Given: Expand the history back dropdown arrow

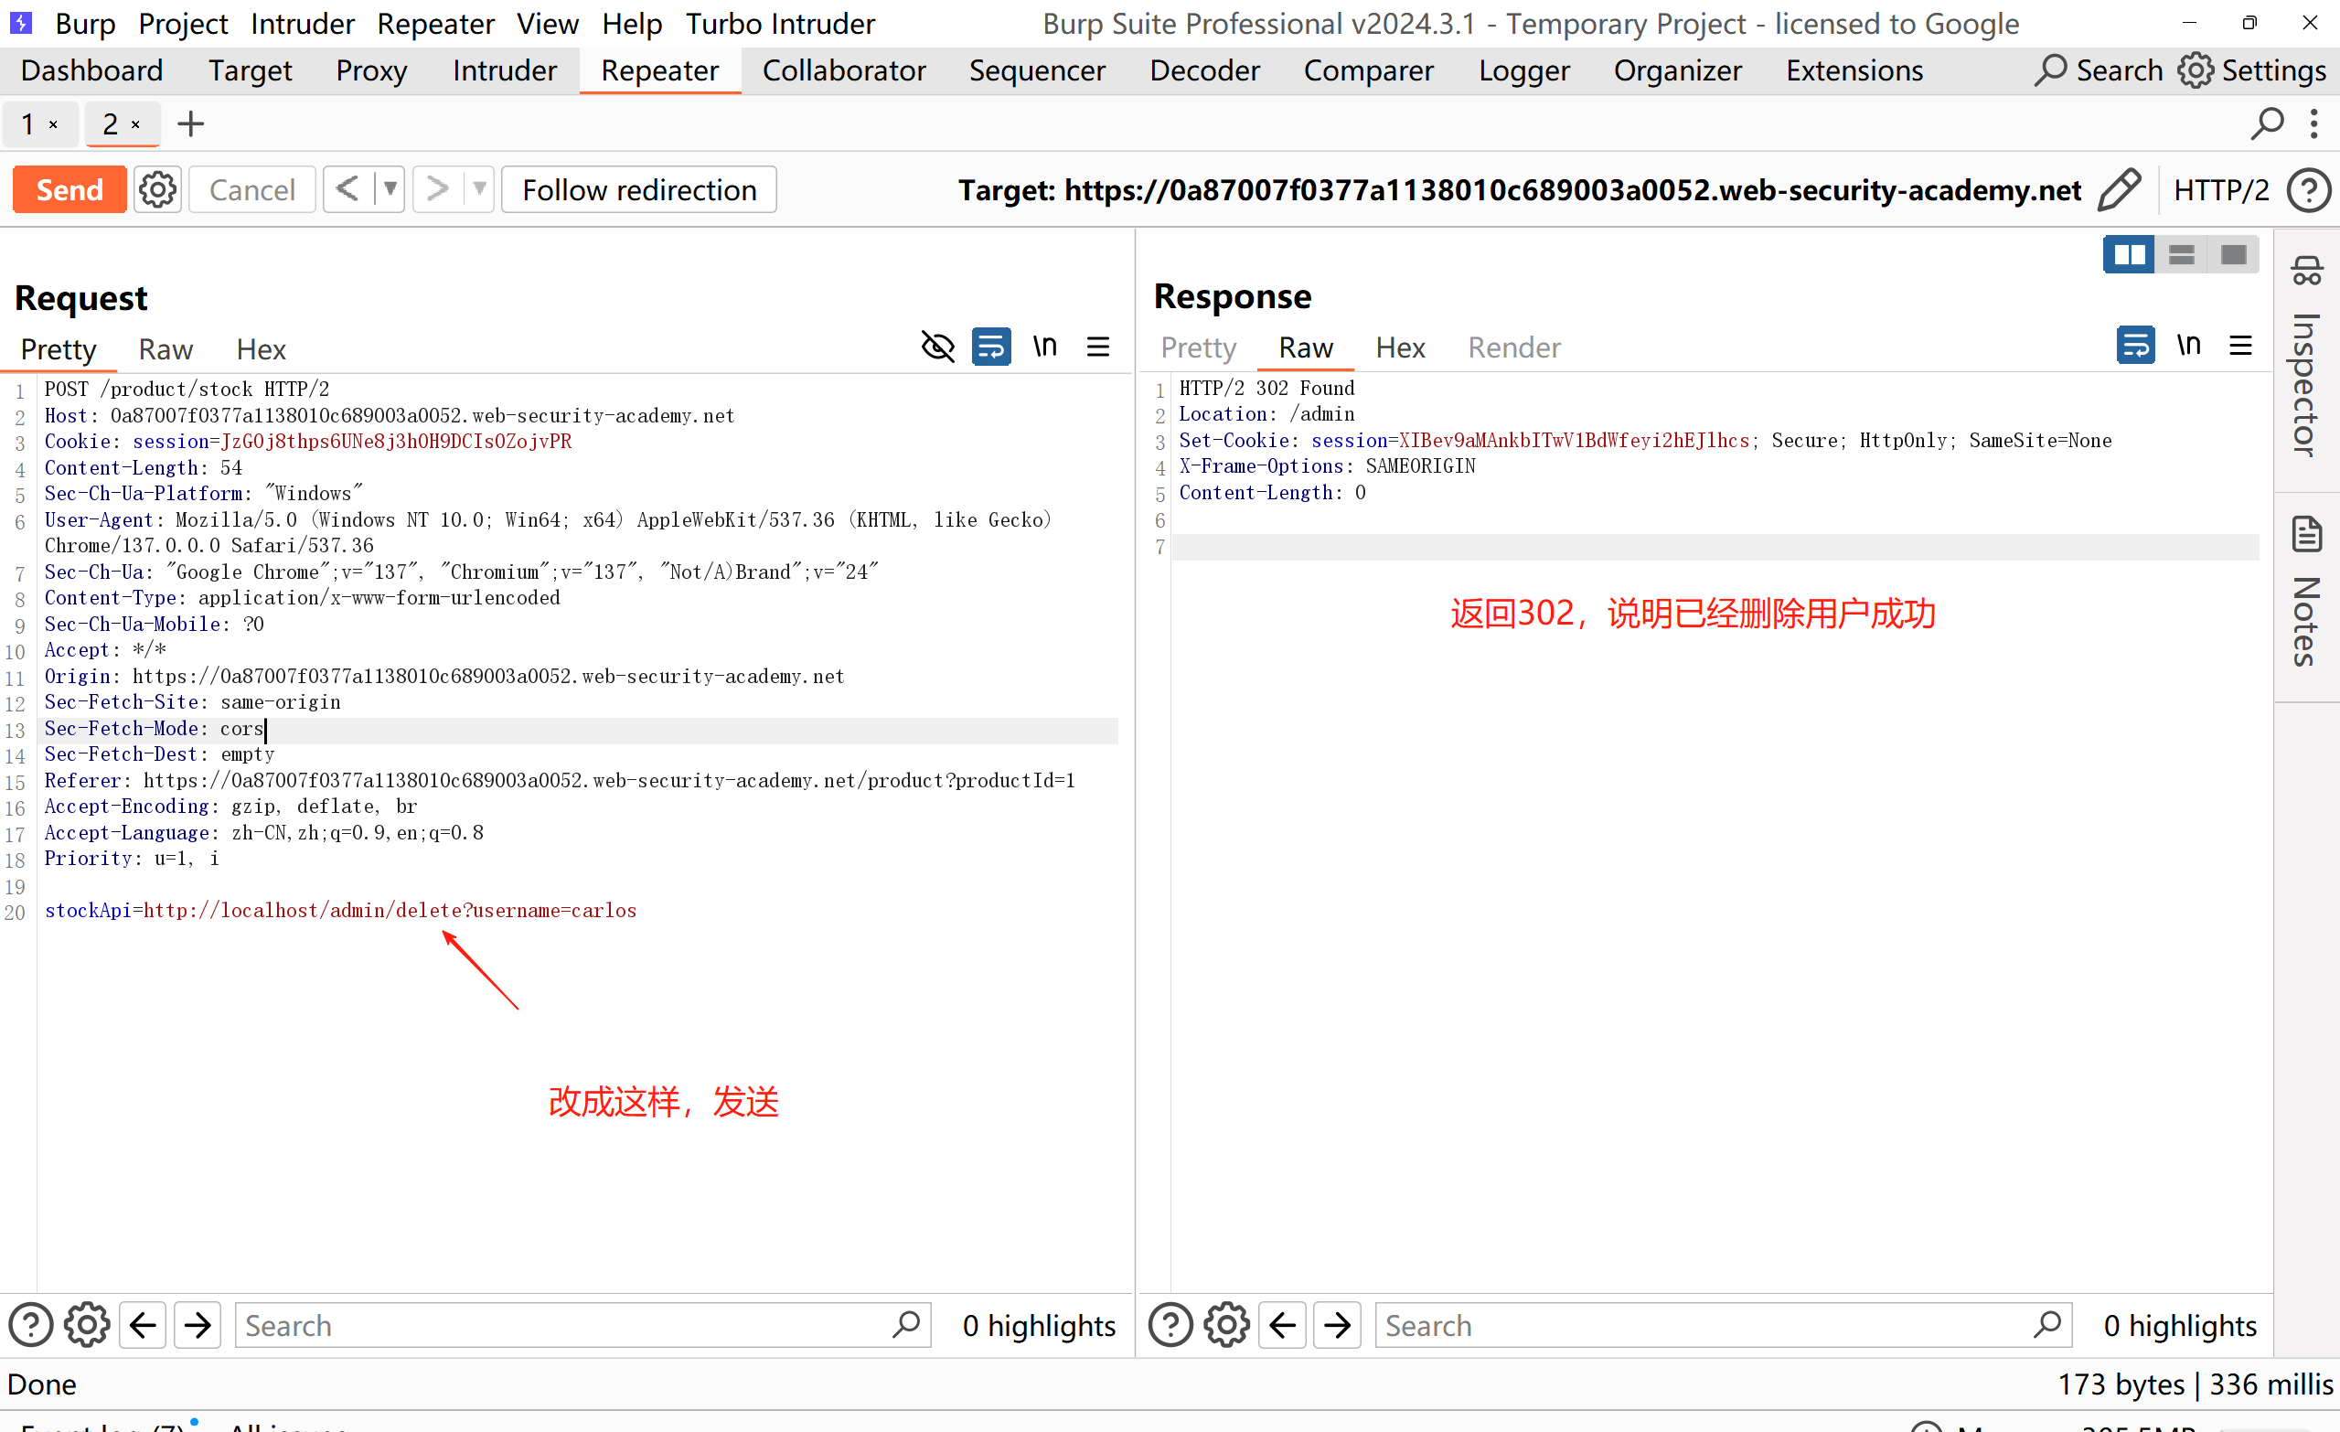Looking at the screenshot, I should point(390,190).
